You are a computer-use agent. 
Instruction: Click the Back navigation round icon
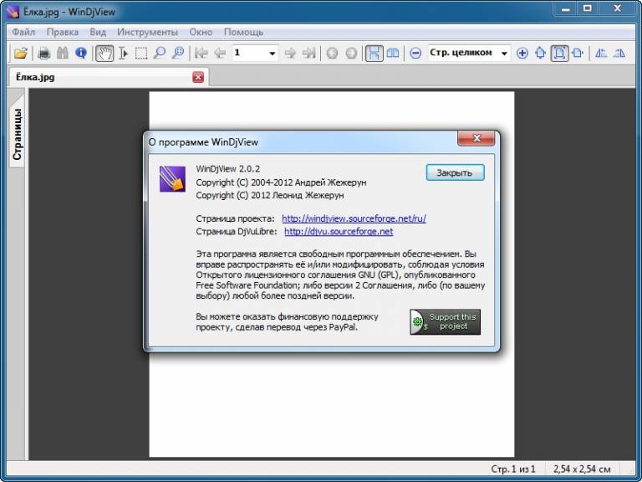tap(333, 53)
